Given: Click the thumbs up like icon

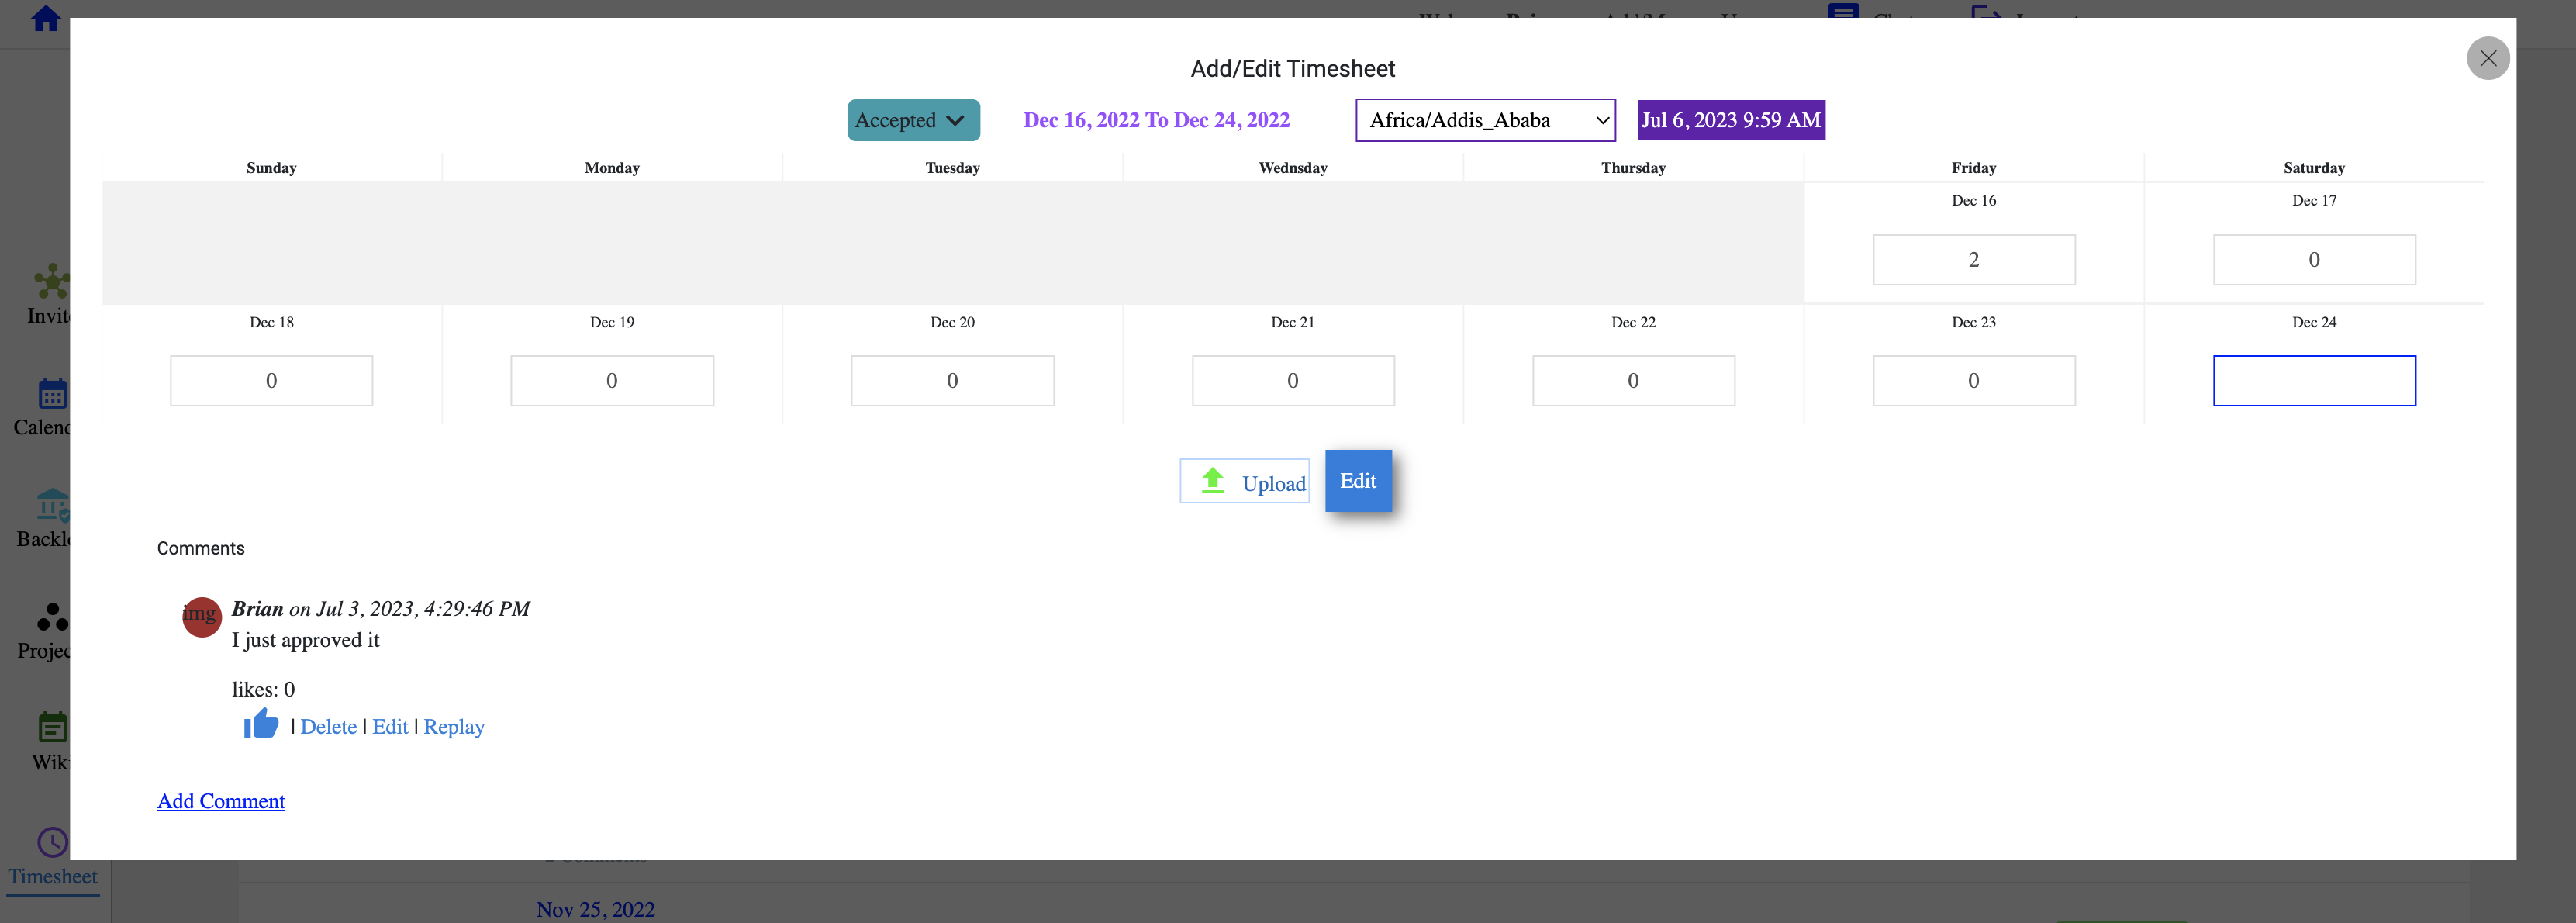Looking at the screenshot, I should coord(261,723).
